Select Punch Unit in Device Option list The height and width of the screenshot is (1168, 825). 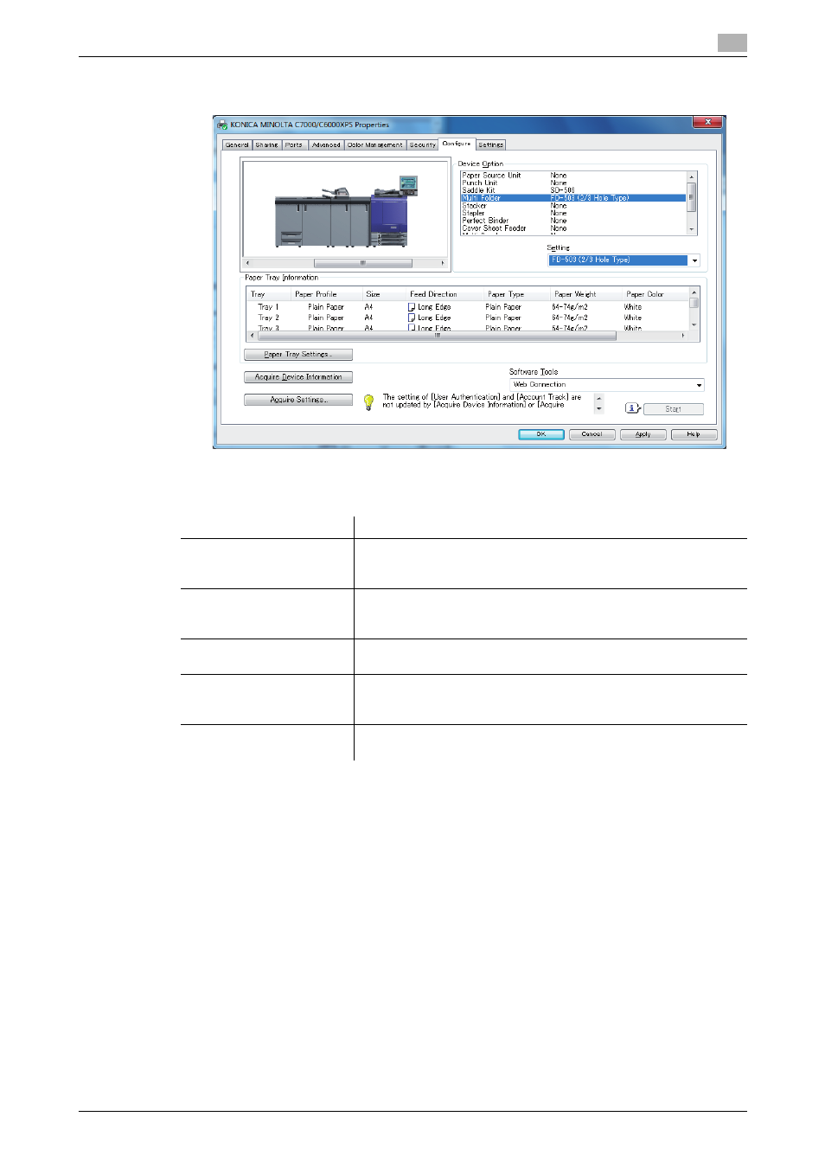pyautogui.click(x=573, y=183)
